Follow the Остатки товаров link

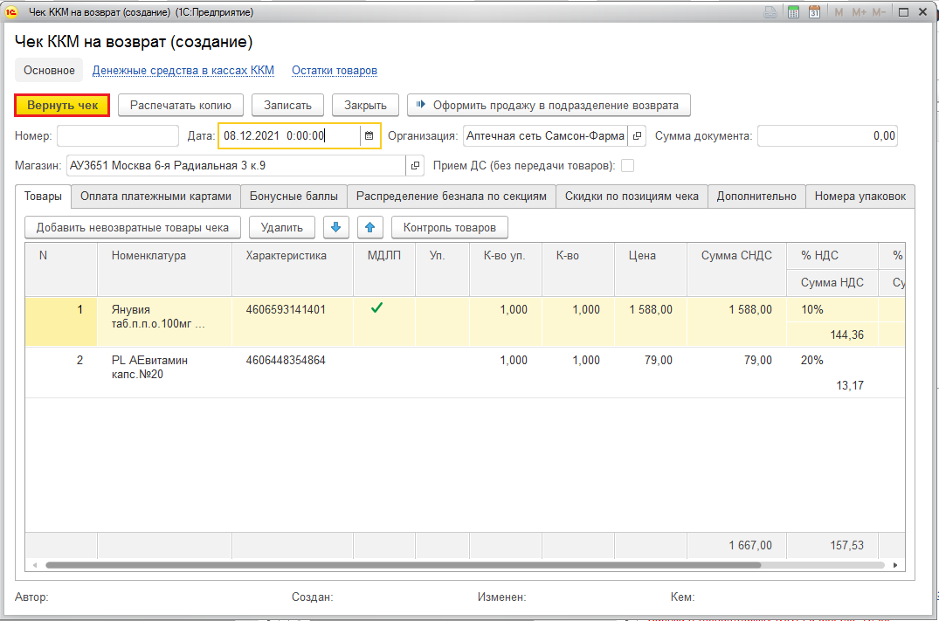(x=335, y=71)
